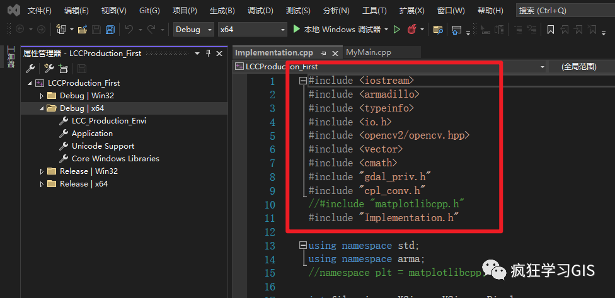Click the previous bookmark icon
This screenshot has height=298, width=615.
pos(565,30)
